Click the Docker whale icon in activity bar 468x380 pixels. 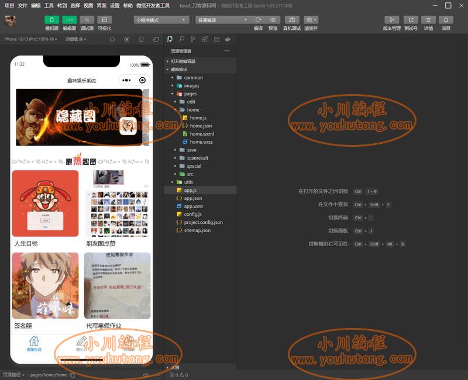(x=228, y=39)
